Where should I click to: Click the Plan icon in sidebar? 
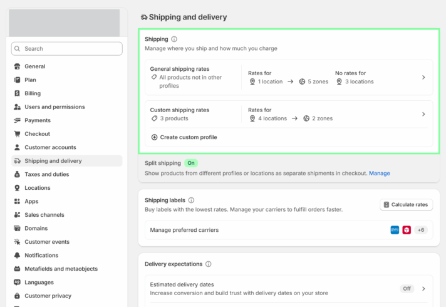pos(17,80)
